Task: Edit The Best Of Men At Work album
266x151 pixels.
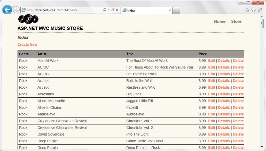Action: point(212,61)
